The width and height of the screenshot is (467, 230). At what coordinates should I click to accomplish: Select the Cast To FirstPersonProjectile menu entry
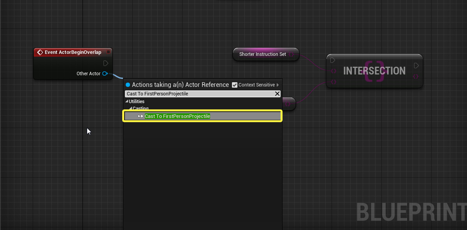coord(178,116)
